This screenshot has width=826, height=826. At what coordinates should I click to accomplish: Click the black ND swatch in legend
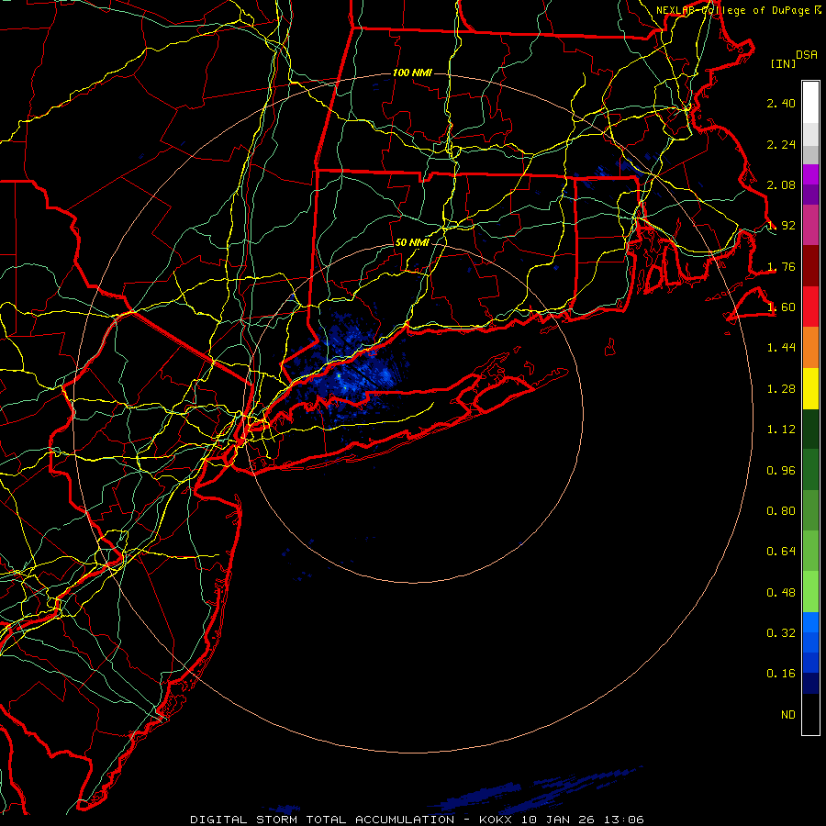coord(810,714)
